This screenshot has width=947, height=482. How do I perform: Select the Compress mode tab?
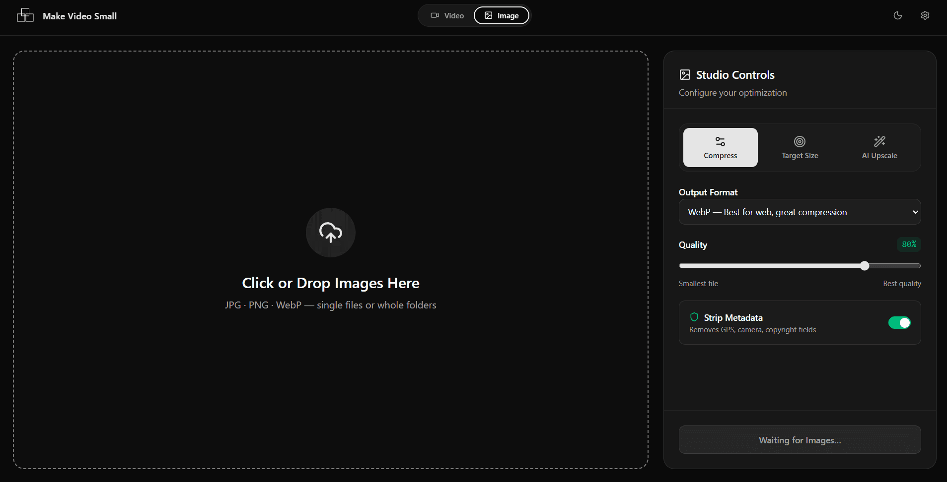coord(720,148)
